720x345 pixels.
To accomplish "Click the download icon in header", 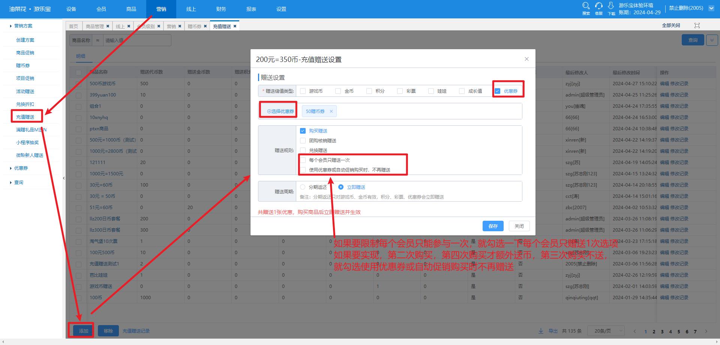I will (611, 6).
